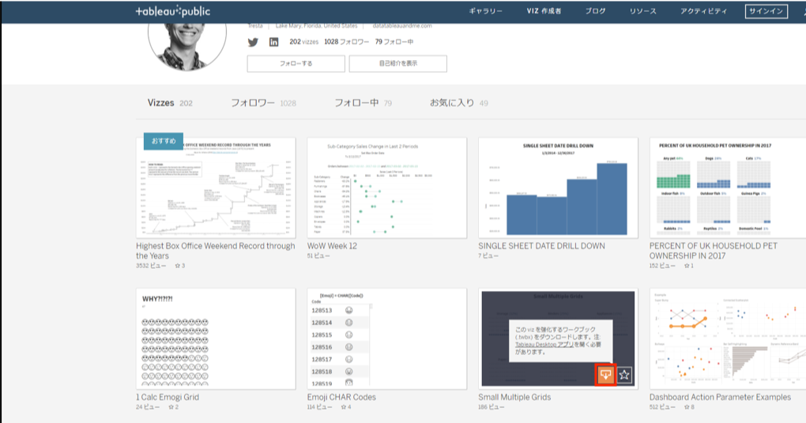
Task: Click the 1028 フォロワー count in header
Action: [346, 42]
